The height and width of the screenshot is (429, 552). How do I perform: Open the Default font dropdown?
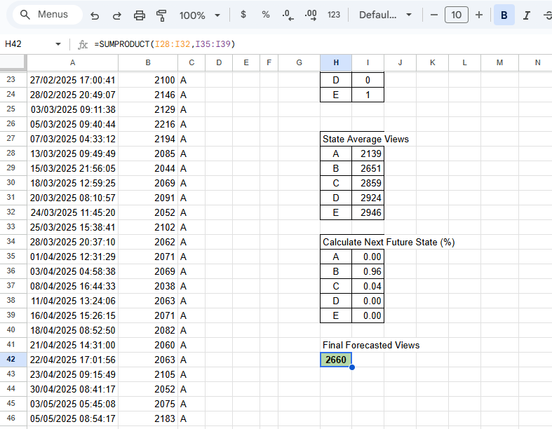(x=386, y=15)
